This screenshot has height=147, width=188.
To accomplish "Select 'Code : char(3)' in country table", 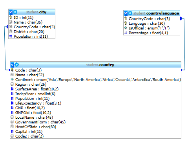I will click(28, 70).
